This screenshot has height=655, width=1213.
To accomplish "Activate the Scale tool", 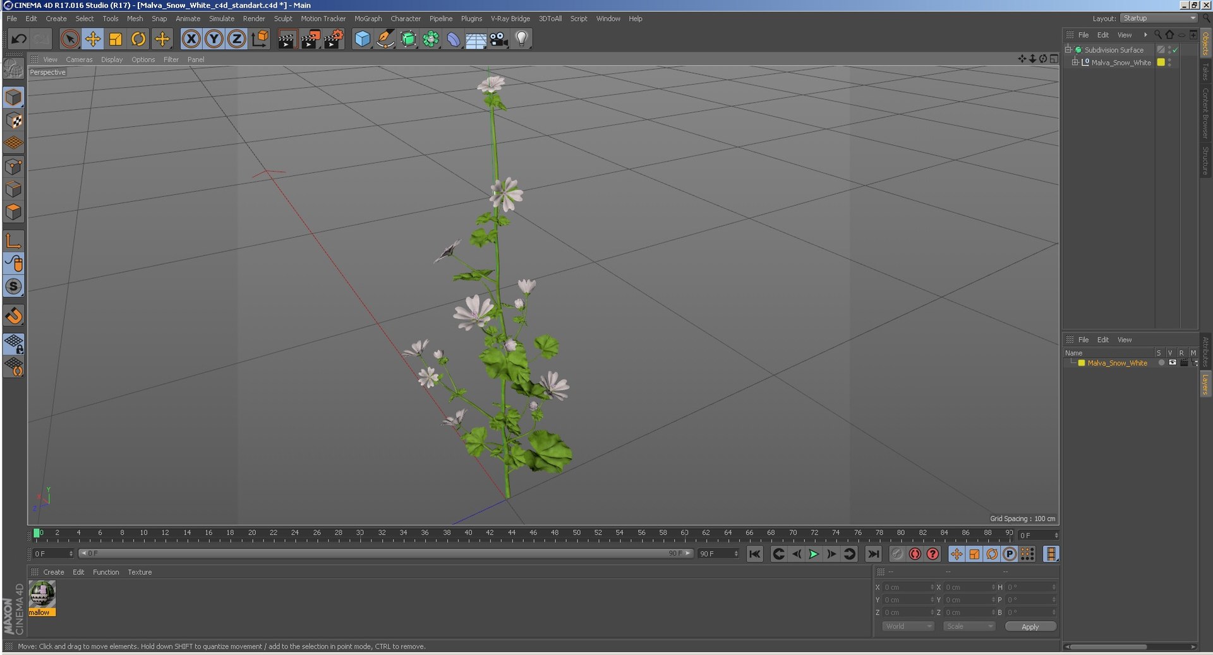I will click(x=116, y=39).
